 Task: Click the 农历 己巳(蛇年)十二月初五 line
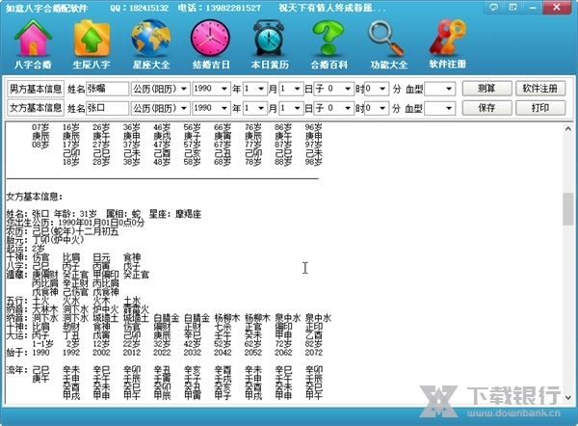point(63,231)
